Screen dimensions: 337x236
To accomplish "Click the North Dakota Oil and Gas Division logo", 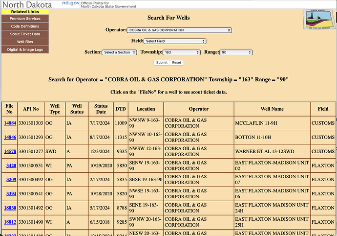I will [x=319, y=19].
